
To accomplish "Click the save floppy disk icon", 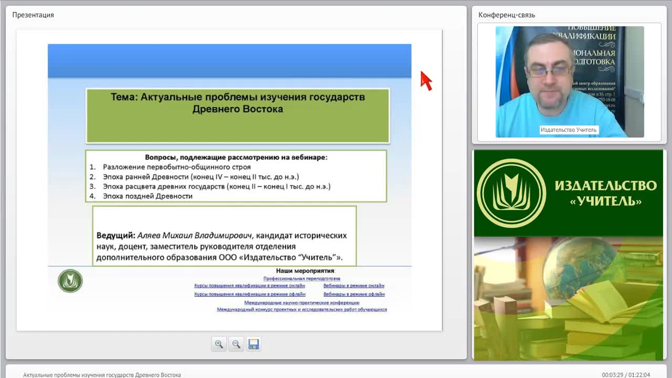I will [254, 344].
